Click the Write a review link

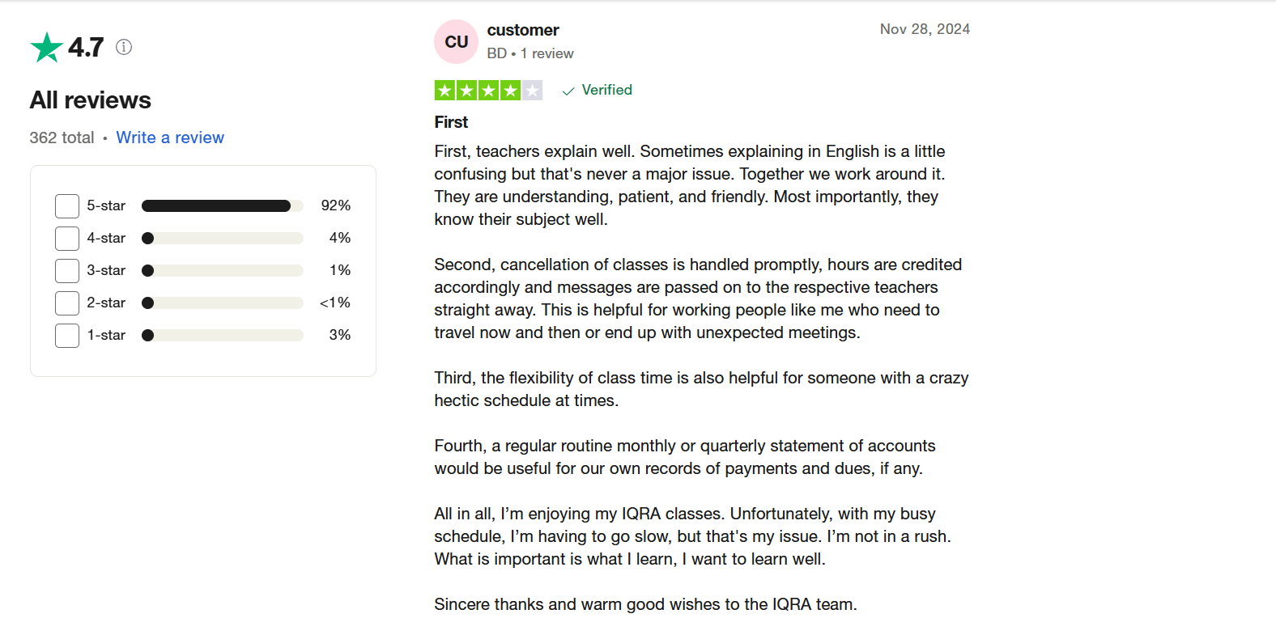(170, 138)
